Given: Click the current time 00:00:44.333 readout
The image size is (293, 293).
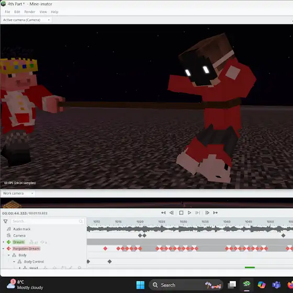Looking at the screenshot, I should pyautogui.click(x=15, y=213).
